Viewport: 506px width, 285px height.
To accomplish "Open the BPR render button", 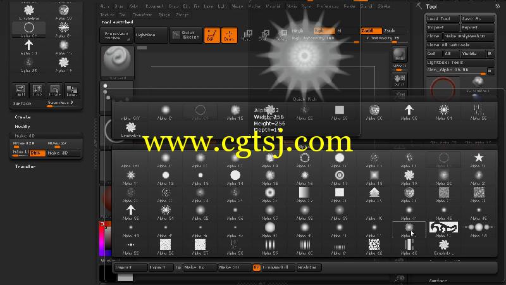I will (x=399, y=54).
